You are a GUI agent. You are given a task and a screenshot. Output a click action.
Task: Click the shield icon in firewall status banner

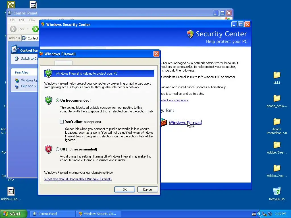[x=49, y=74]
